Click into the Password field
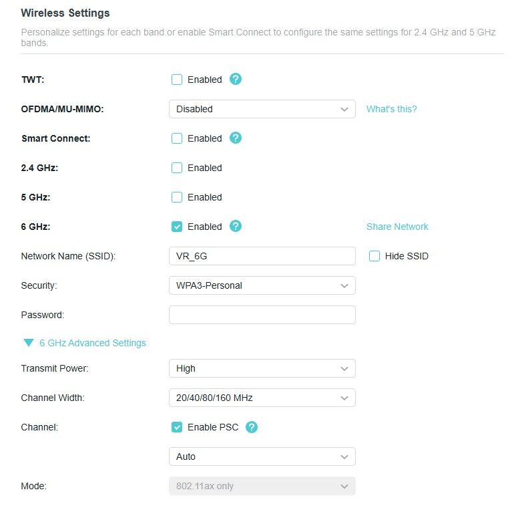Screen dimensions: 516x522 click(x=262, y=315)
